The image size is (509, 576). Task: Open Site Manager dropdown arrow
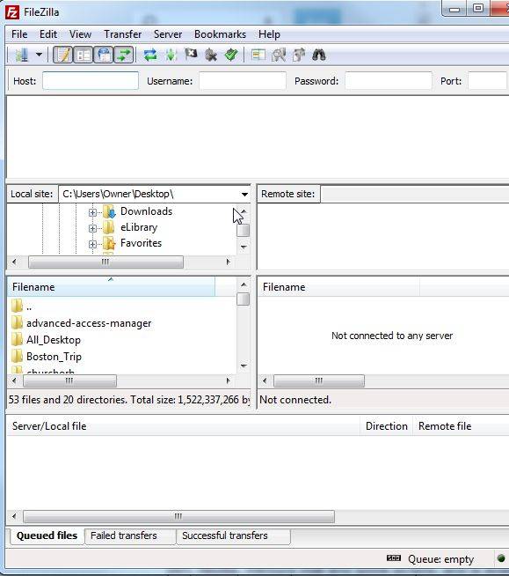tap(39, 55)
